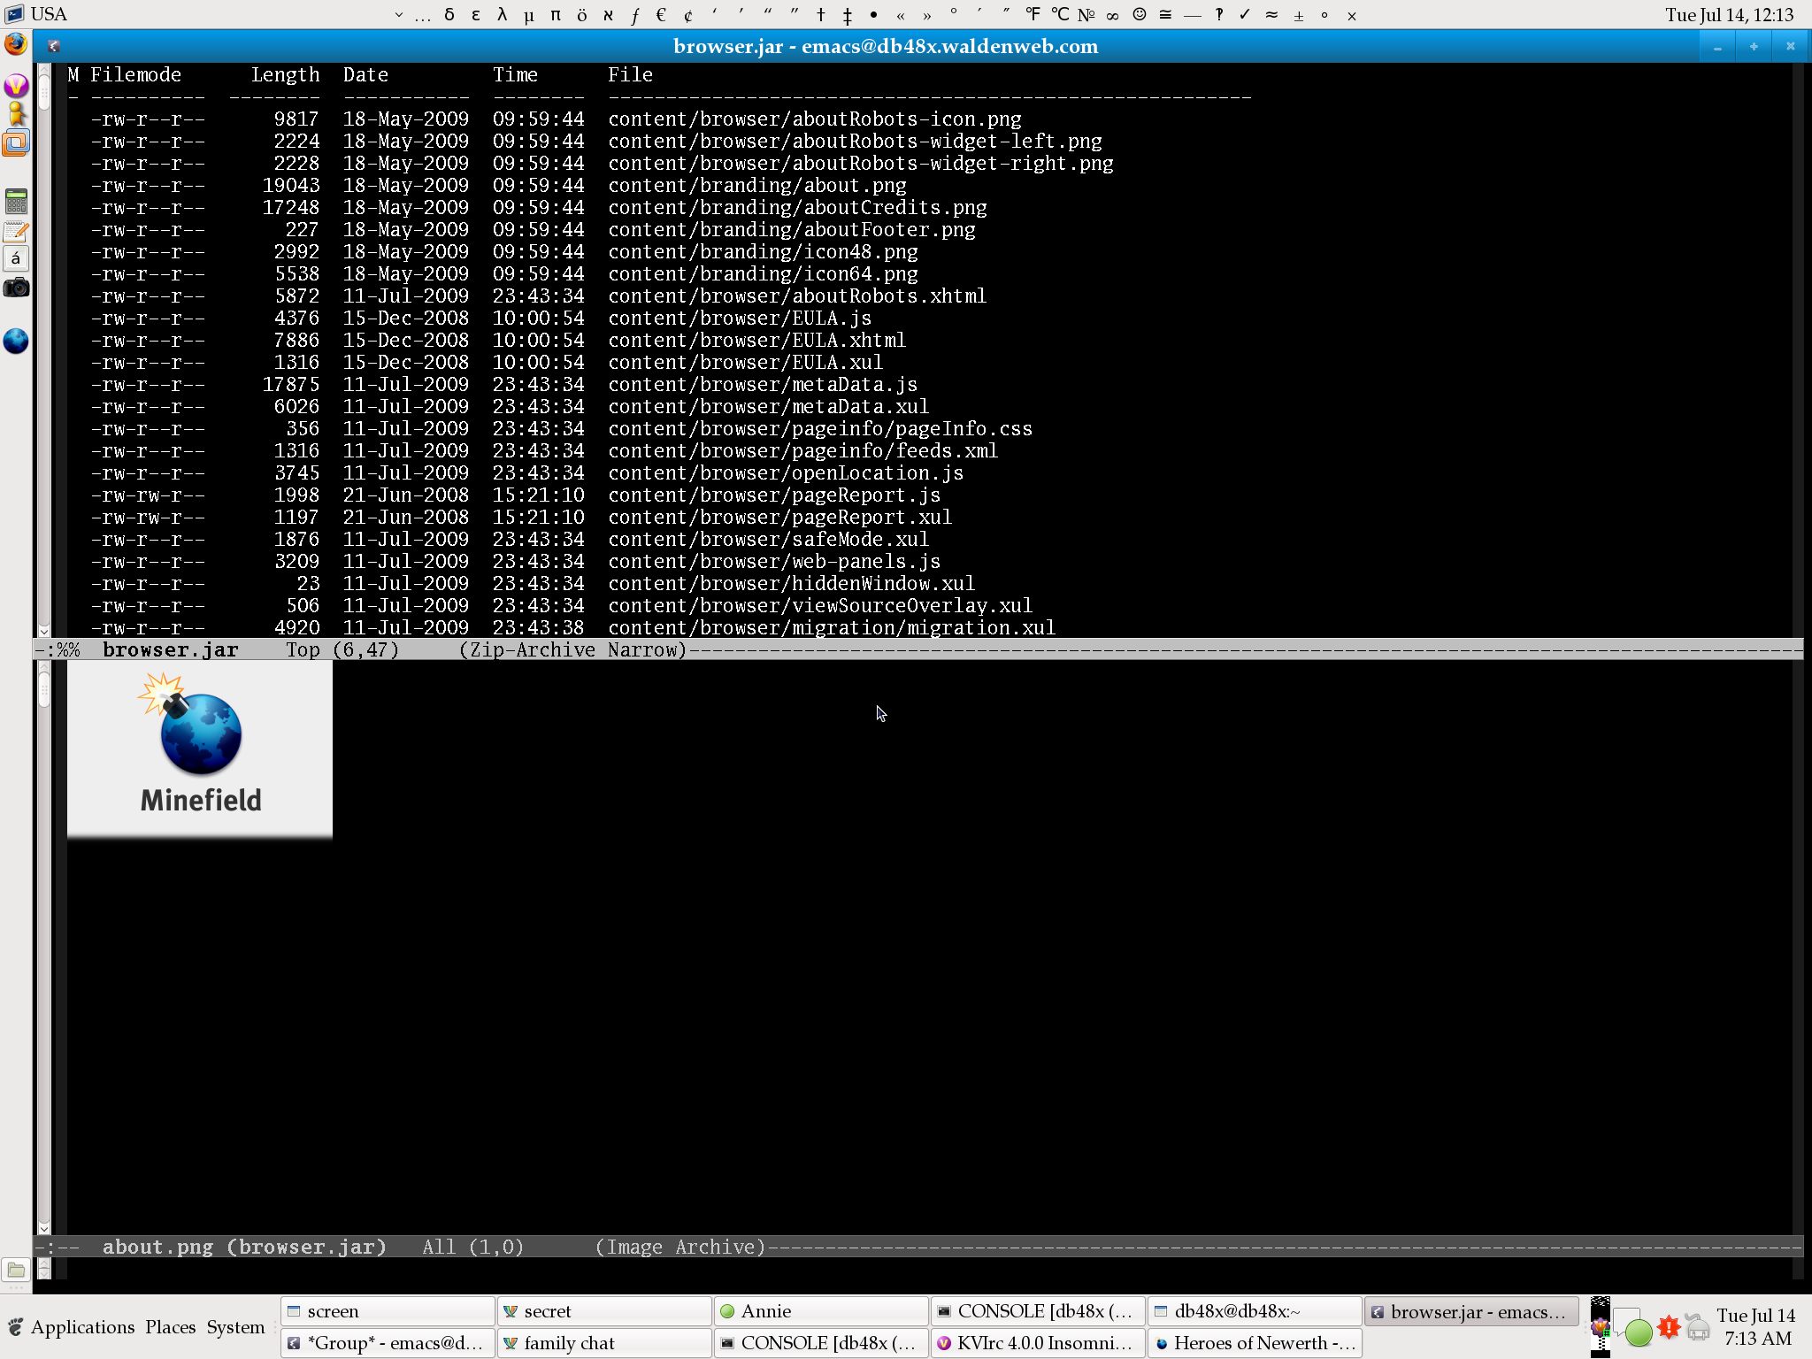Select content/branding/about.png entry
Screen dimensions: 1812x1359
pyautogui.click(x=757, y=185)
